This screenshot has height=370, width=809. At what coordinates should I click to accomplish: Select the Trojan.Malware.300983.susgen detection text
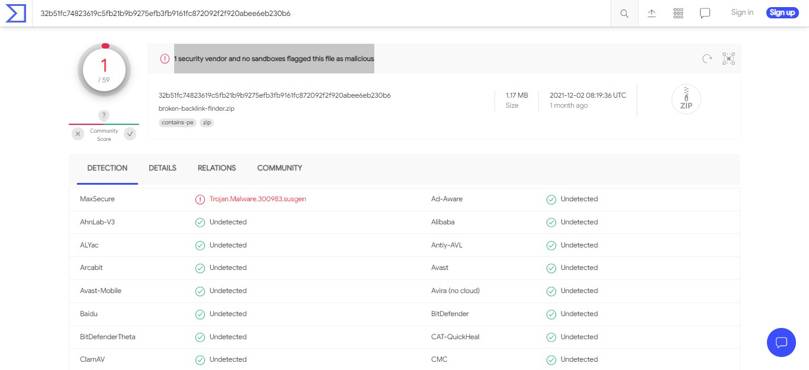[258, 200]
